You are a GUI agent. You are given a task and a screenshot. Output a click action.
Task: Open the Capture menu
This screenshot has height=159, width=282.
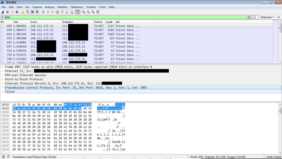tap(37, 7)
